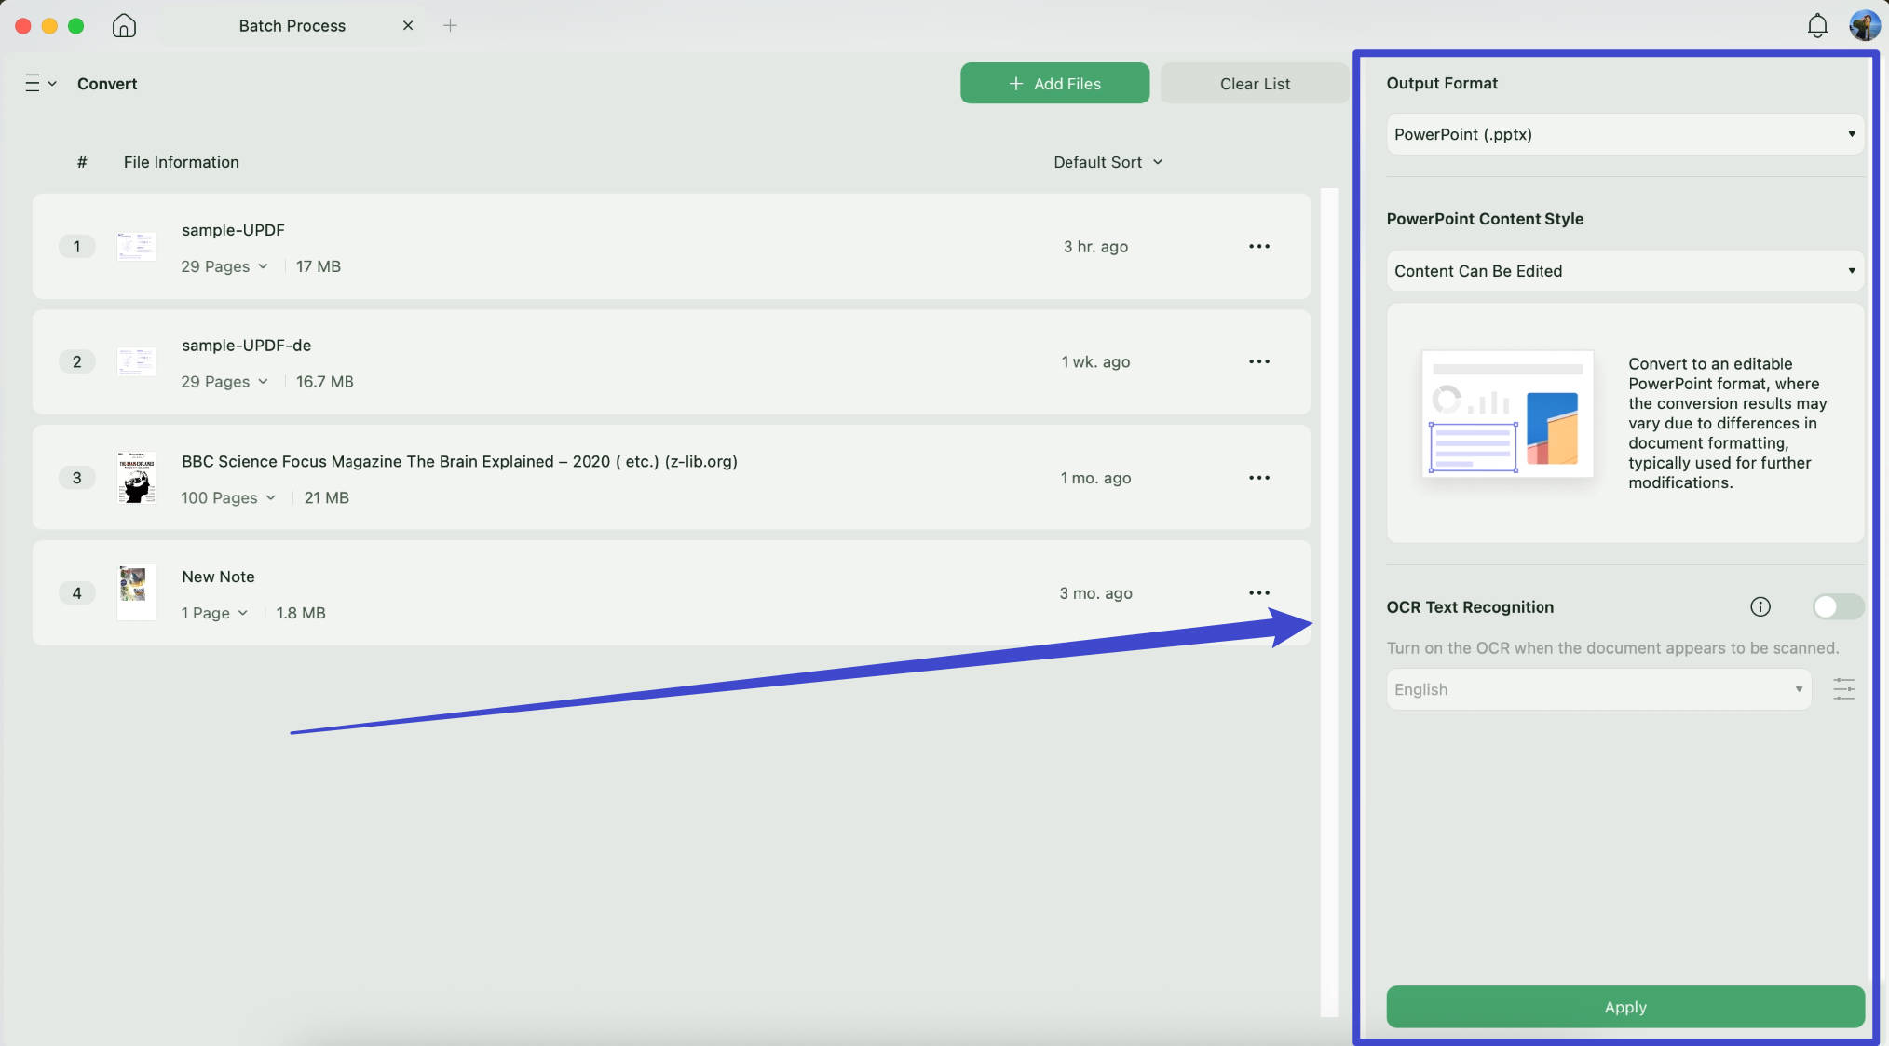1889x1046 pixels.
Task: Select file name sample-UPDF
Action: pyautogui.click(x=233, y=230)
